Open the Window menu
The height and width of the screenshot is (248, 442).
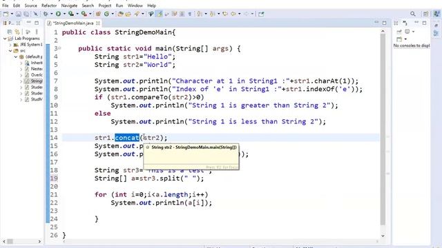point(135,6)
